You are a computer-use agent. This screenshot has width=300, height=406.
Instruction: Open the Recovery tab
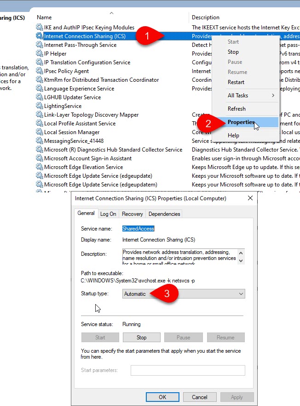click(x=133, y=214)
